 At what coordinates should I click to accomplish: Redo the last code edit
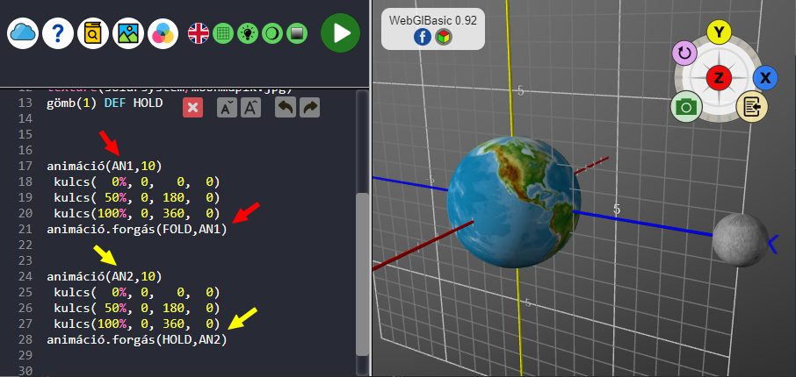pyautogui.click(x=310, y=107)
